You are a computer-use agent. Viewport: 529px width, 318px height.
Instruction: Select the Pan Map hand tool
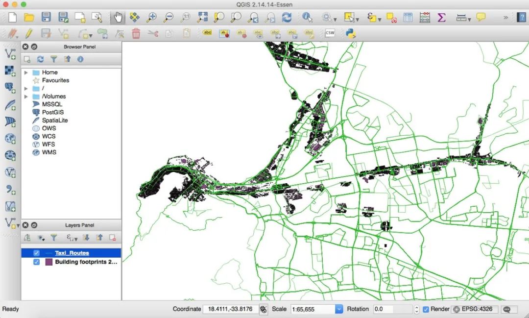[x=118, y=17]
